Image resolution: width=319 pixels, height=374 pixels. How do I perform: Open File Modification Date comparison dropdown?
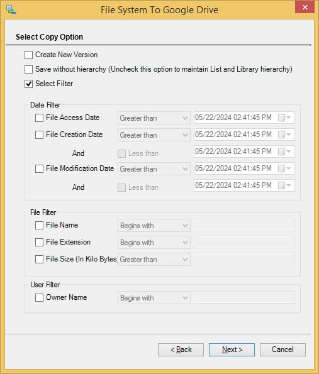(154, 169)
